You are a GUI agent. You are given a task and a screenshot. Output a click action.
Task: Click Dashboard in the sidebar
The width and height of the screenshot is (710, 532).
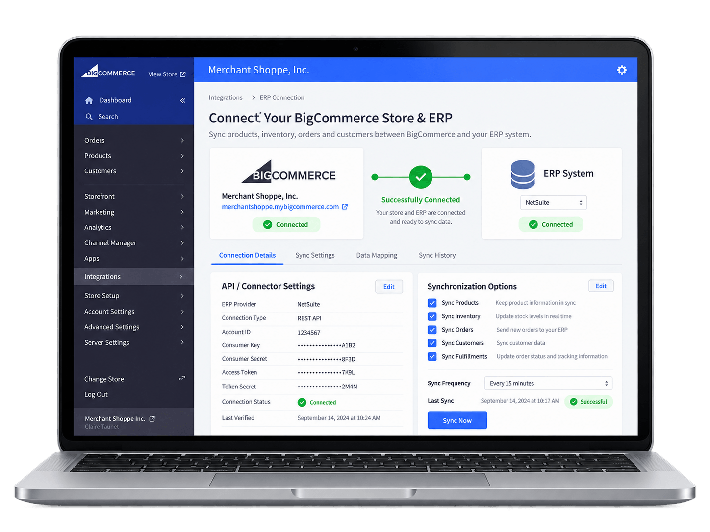point(115,100)
